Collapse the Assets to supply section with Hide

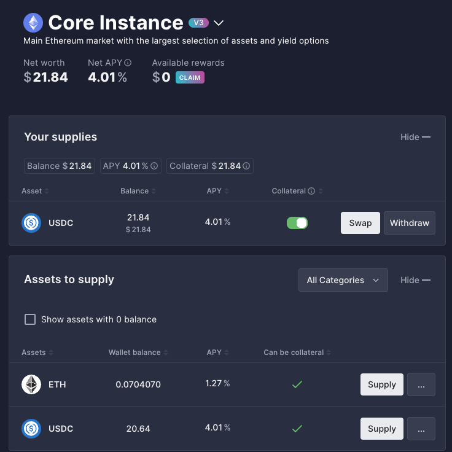pyautogui.click(x=415, y=280)
